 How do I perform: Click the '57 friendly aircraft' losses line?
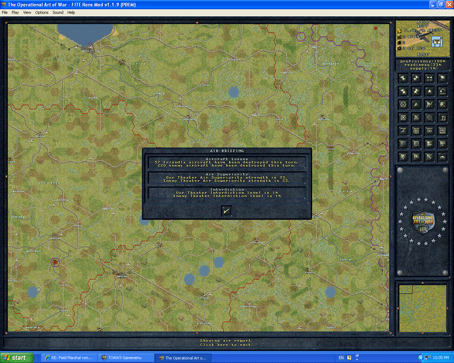point(226,162)
